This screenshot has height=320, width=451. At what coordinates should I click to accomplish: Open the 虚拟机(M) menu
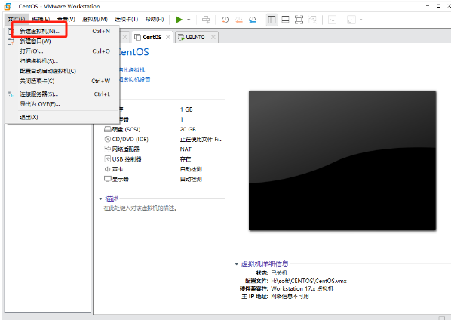[94, 20]
